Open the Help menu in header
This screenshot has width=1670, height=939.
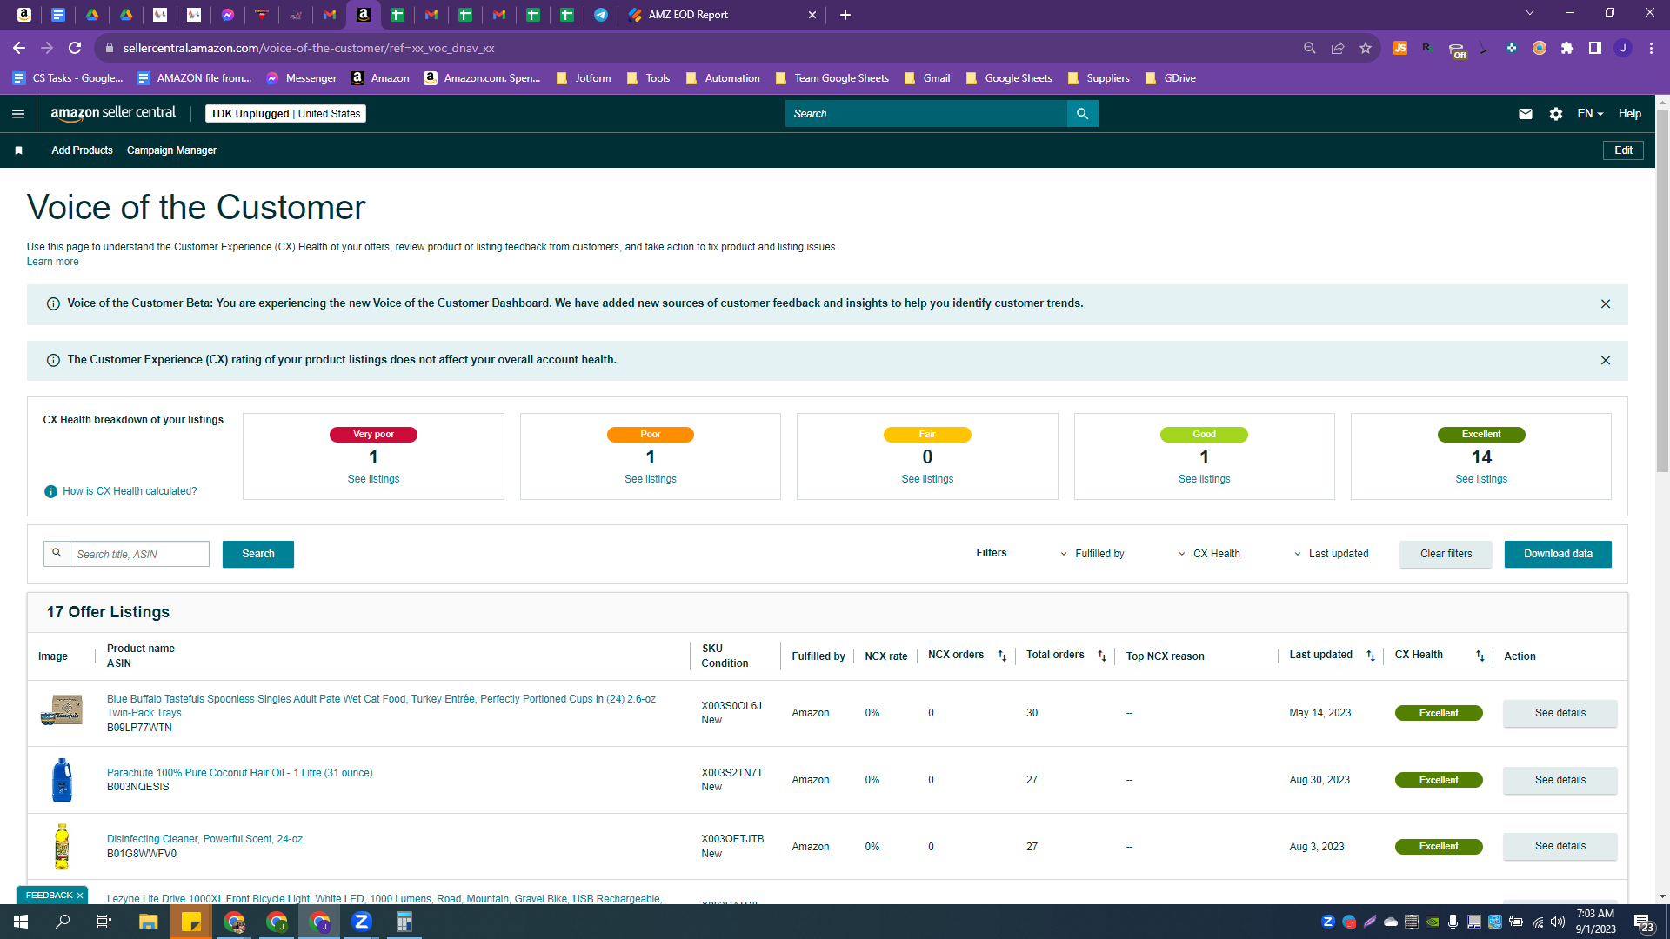[x=1630, y=114]
